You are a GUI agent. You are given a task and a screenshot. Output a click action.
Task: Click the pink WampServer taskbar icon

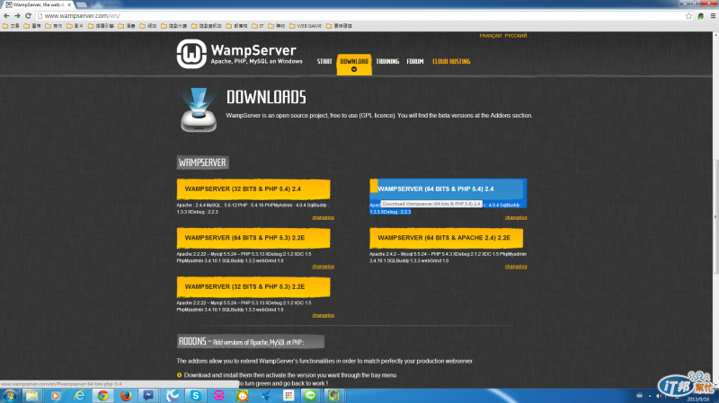click(218, 396)
